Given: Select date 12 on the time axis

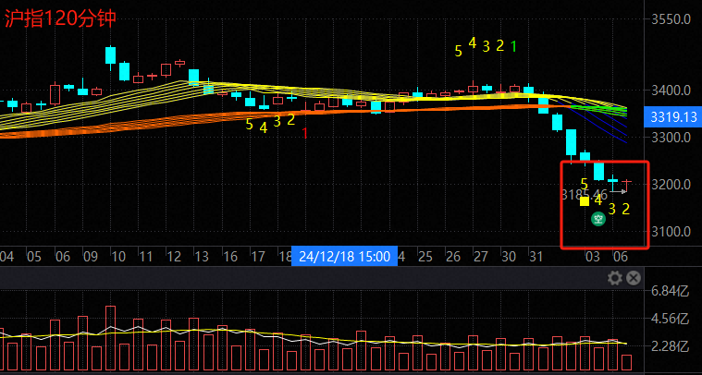Looking at the screenshot, I should point(174,257).
